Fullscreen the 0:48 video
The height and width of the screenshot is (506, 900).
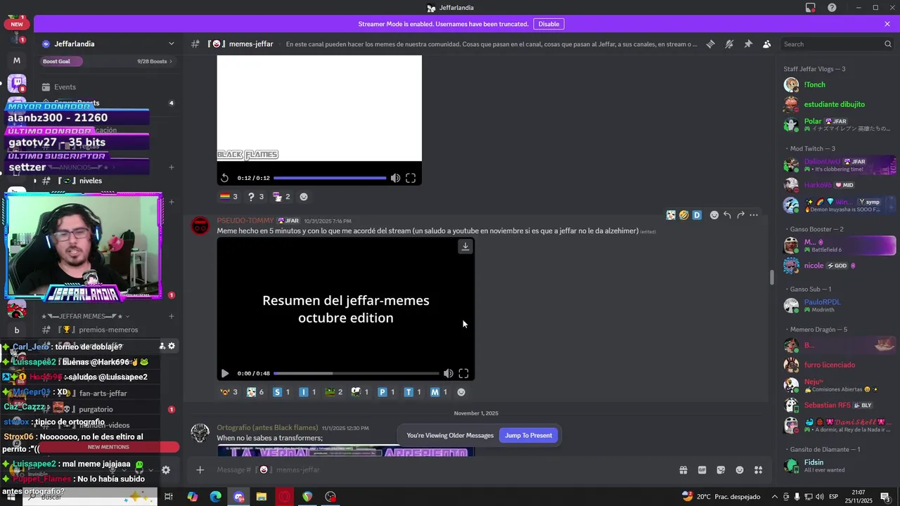463,374
